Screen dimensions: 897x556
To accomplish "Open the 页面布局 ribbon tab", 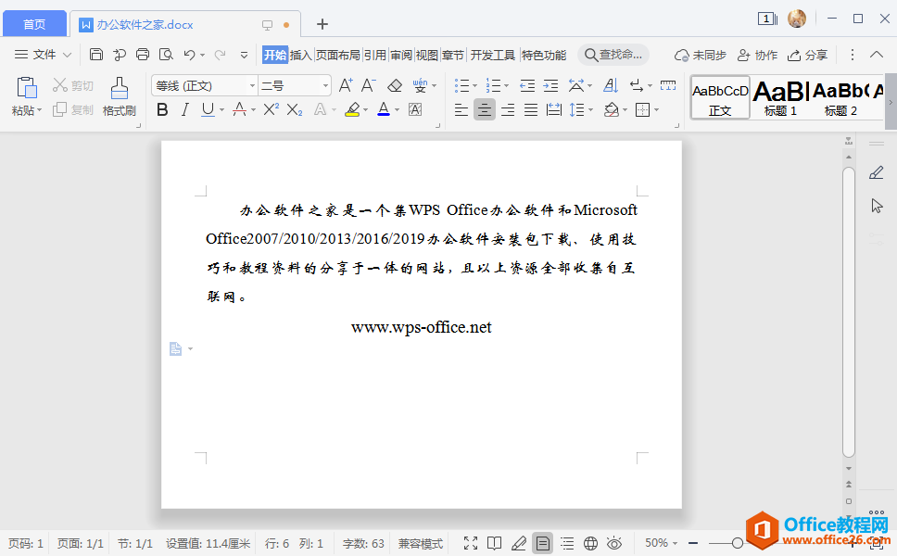I will coord(338,55).
